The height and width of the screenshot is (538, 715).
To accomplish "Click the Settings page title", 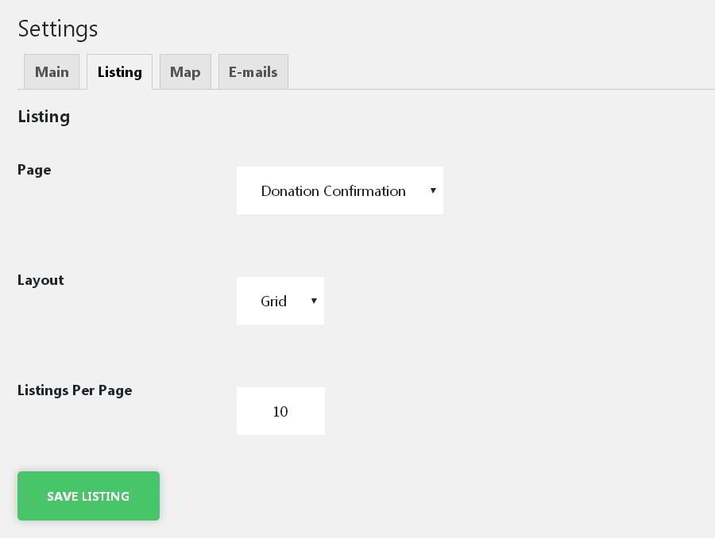I will coord(58,29).
